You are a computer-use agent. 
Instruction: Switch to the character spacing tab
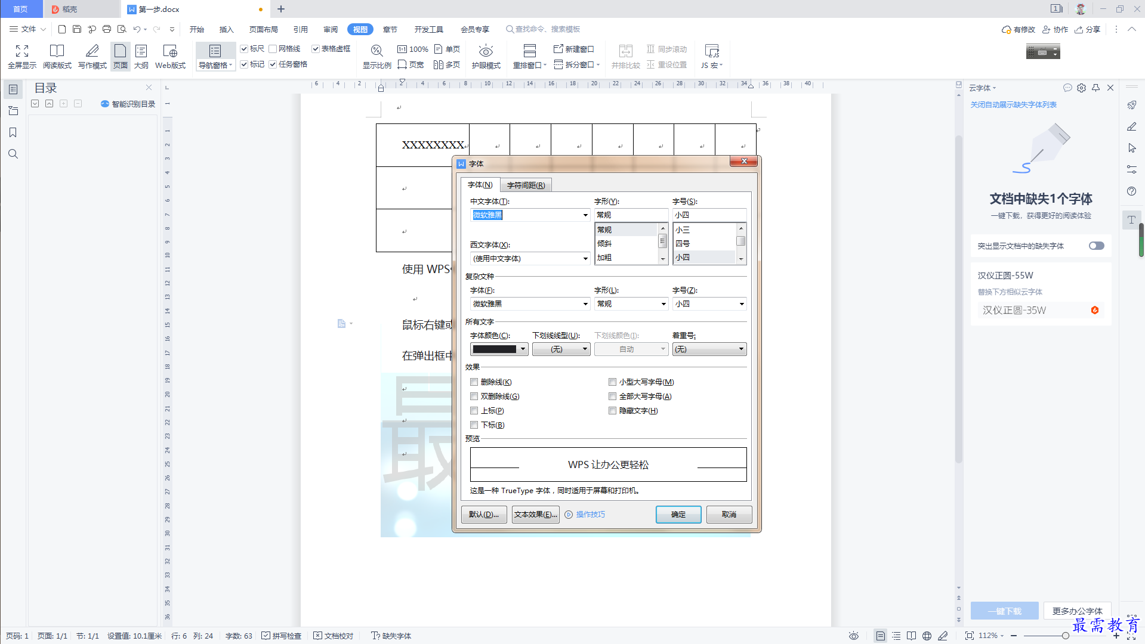pos(526,185)
